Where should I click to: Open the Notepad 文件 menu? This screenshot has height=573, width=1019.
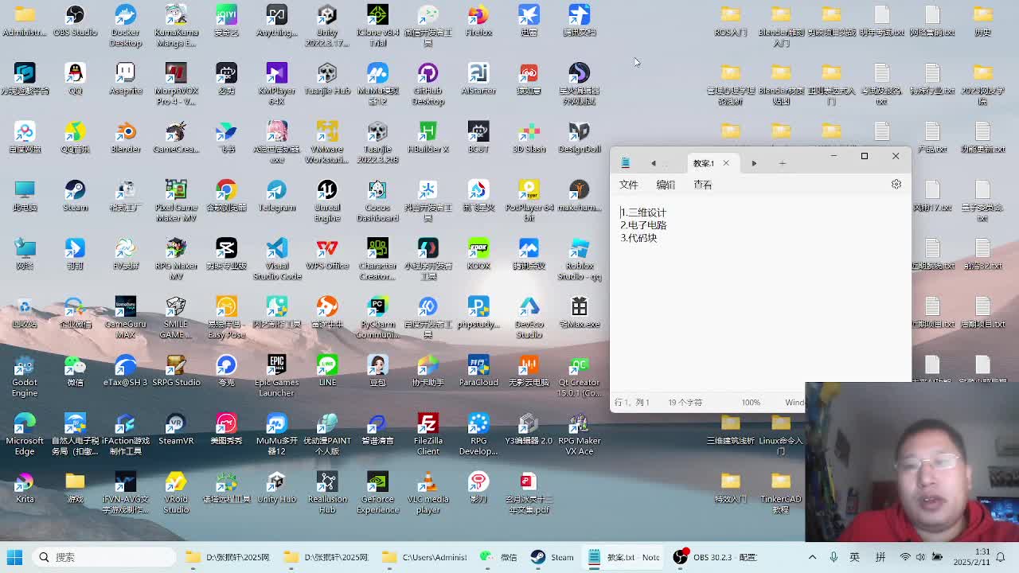pos(629,185)
